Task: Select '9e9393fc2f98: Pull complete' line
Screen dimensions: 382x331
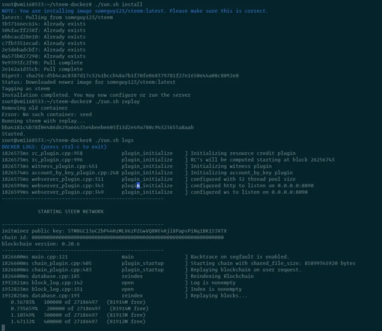Action: tap(42, 62)
